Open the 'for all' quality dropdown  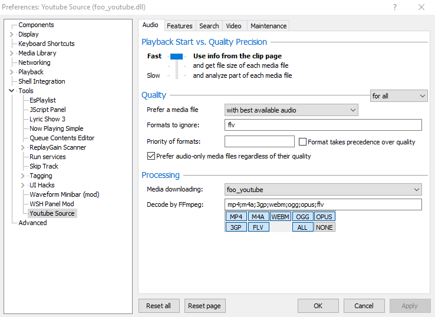398,95
